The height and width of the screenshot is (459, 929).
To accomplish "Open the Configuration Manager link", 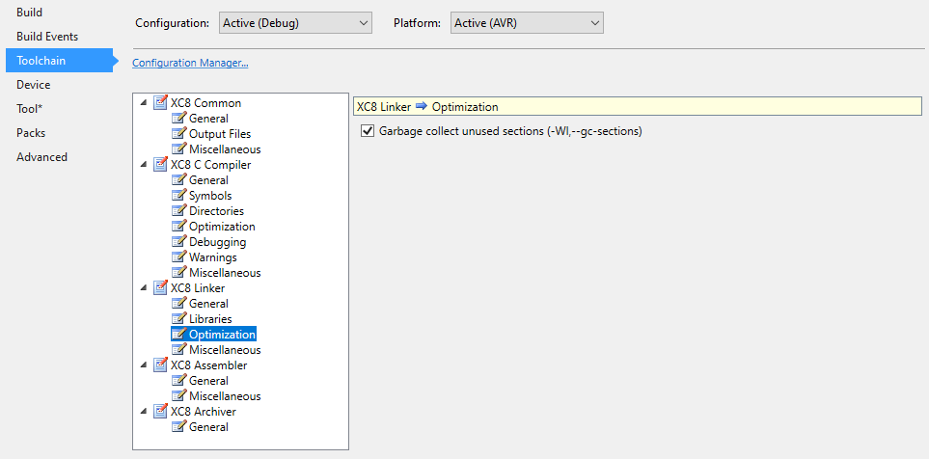I will 190,64.
